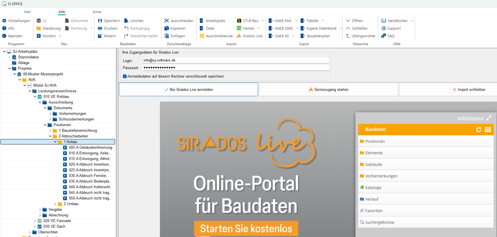Refresh the Baudaten panel
This screenshot has width=497, height=237.
[x=479, y=130]
